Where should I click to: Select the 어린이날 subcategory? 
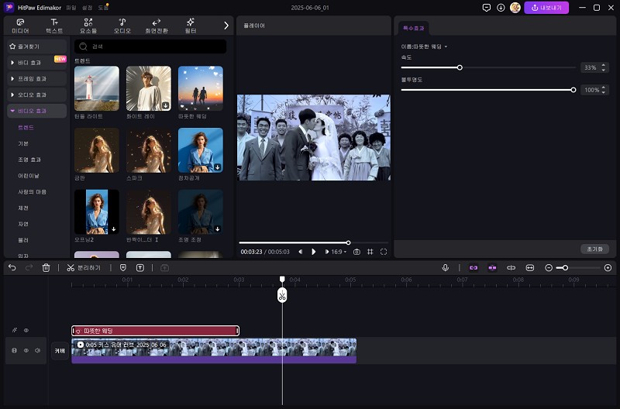(29, 176)
